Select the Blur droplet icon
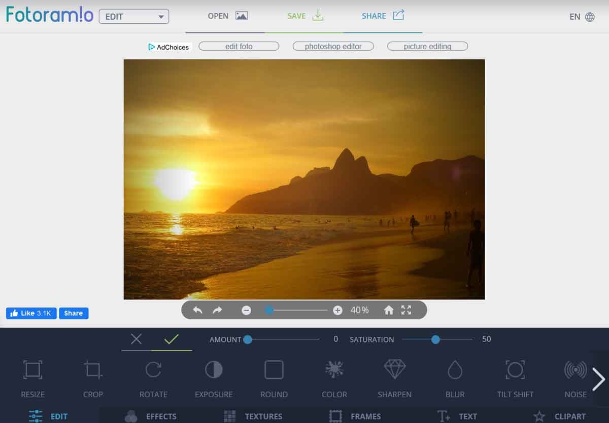This screenshot has width=609, height=423. (455, 370)
